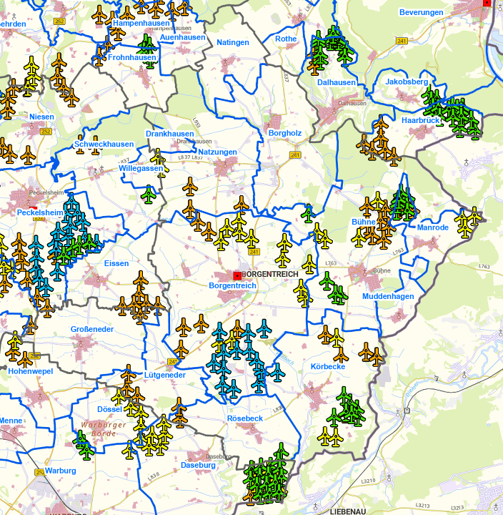Click the blue Bühne district label
Image resolution: width=503 pixels, height=515 pixels.
tap(364, 222)
